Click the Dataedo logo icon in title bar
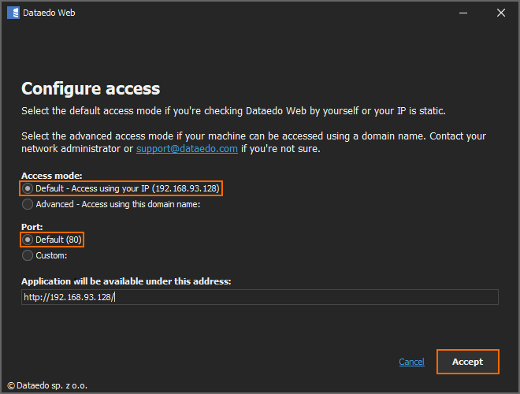 13,13
